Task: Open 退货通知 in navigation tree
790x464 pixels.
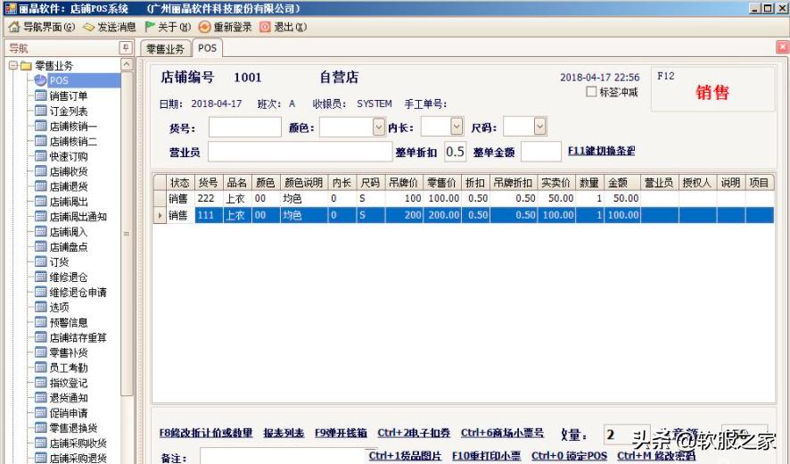Action: [x=69, y=398]
